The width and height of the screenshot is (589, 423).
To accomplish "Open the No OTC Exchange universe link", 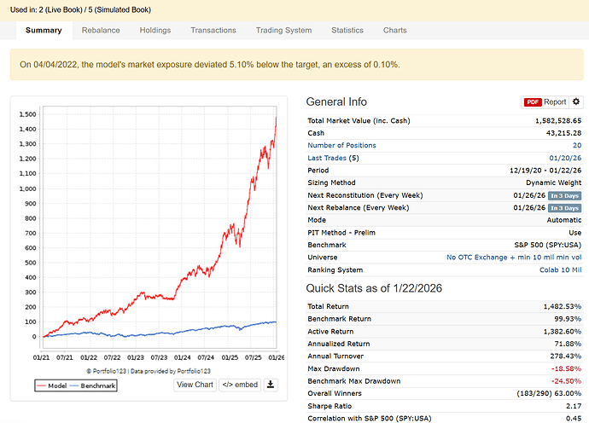I will click(x=513, y=257).
